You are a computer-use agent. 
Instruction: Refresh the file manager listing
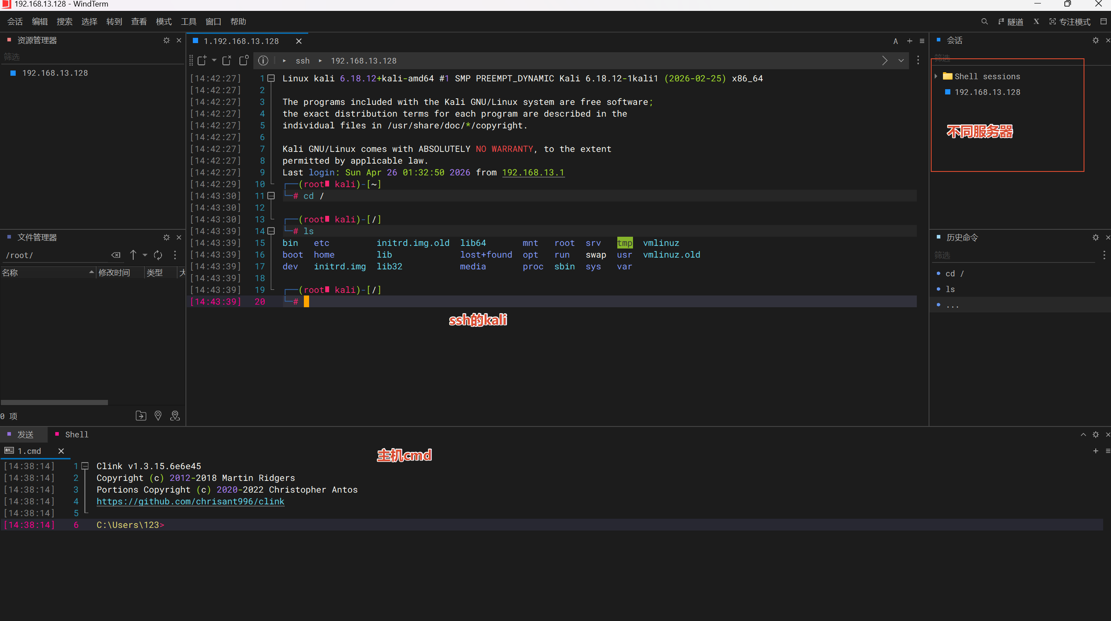click(158, 255)
